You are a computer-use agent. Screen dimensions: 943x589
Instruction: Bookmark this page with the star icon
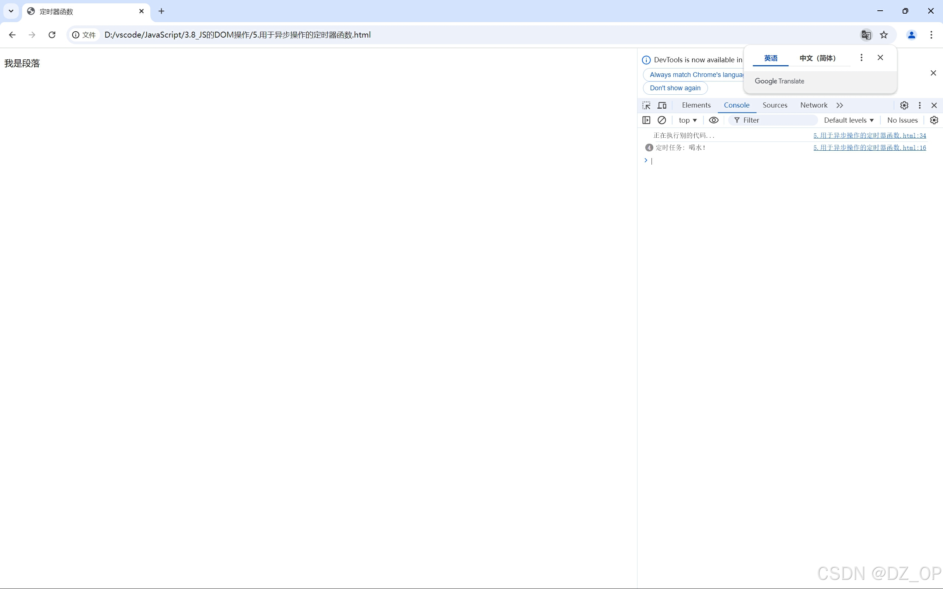(884, 35)
